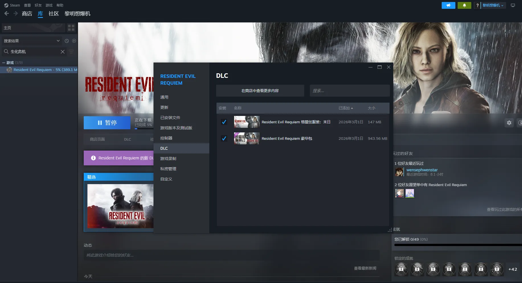Open the library filter options icon

click(x=71, y=52)
